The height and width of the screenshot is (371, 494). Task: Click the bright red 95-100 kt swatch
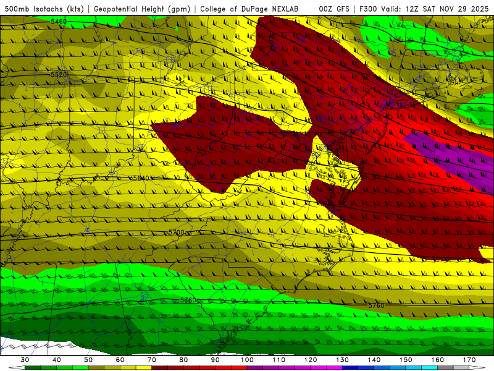pos(239,368)
